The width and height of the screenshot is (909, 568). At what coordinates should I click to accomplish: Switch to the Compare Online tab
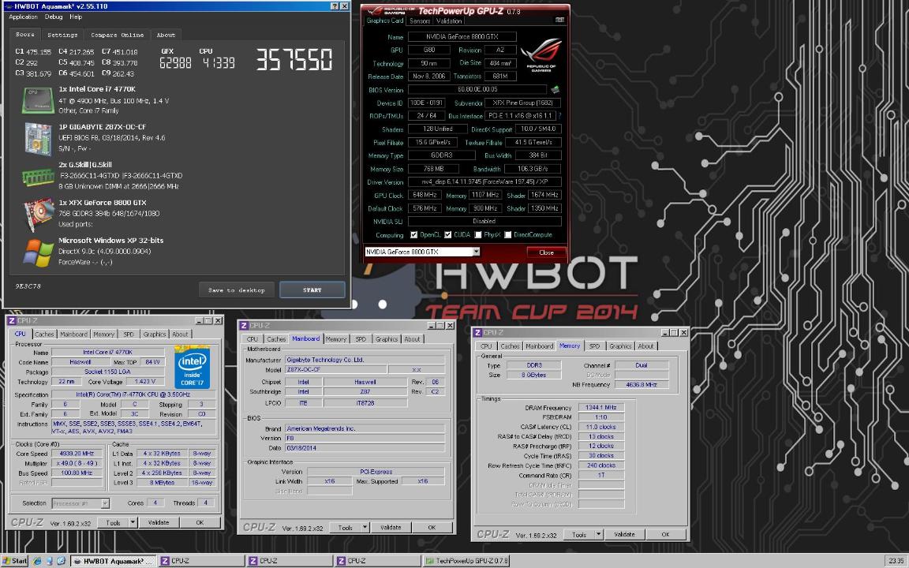click(x=117, y=35)
